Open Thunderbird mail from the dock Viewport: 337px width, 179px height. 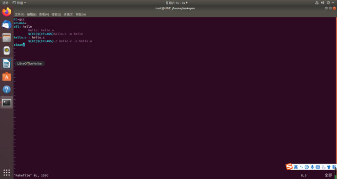(7, 25)
